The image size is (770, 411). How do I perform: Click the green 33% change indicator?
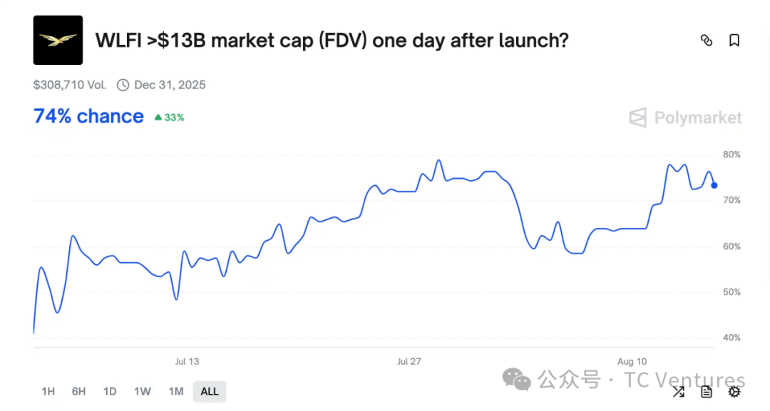click(170, 118)
